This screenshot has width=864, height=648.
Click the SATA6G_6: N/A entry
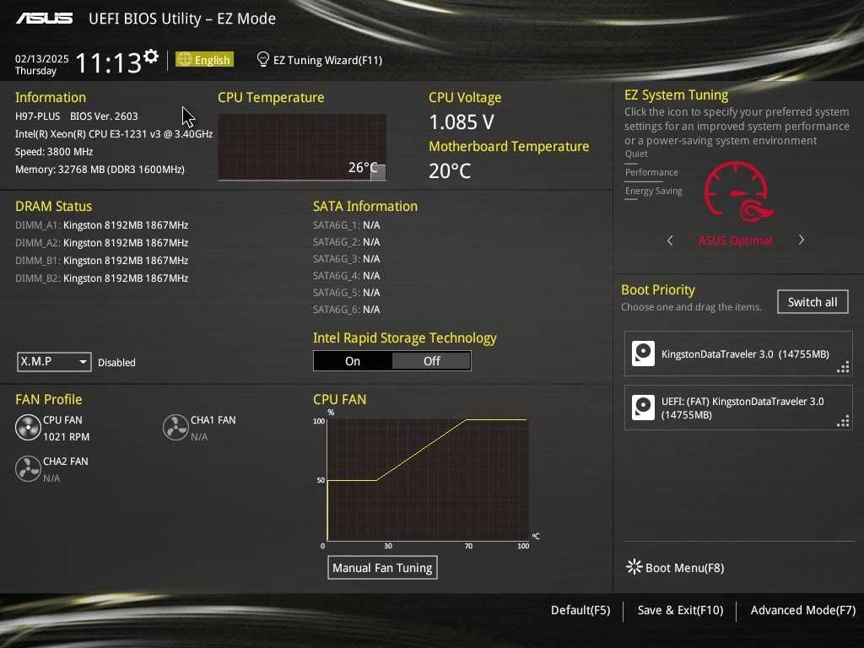click(x=347, y=309)
